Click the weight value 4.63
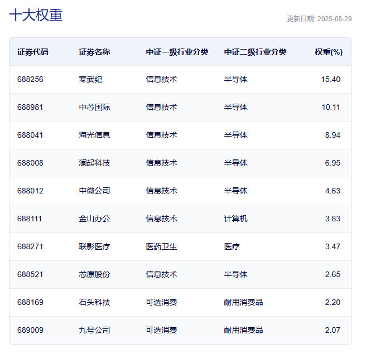The image size is (366, 354). coord(333,191)
